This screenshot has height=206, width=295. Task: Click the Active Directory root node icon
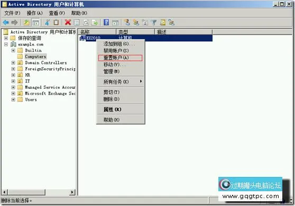coord(6,32)
